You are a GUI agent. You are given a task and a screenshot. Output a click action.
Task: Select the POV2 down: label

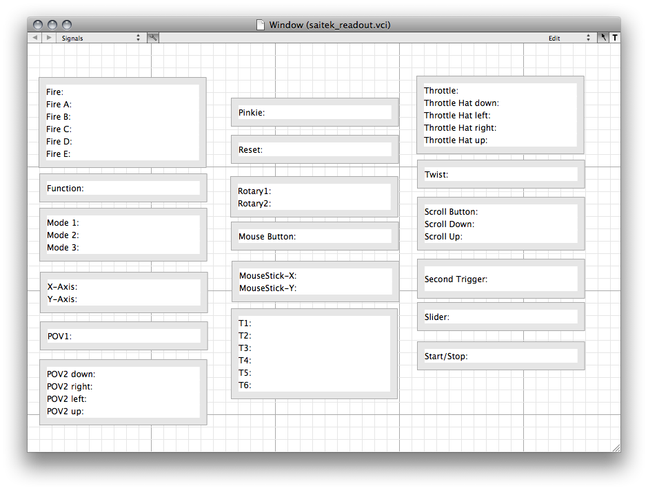pyautogui.click(x=71, y=374)
